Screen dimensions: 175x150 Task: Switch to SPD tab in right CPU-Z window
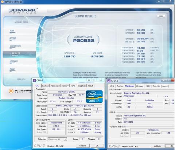(148, 86)
